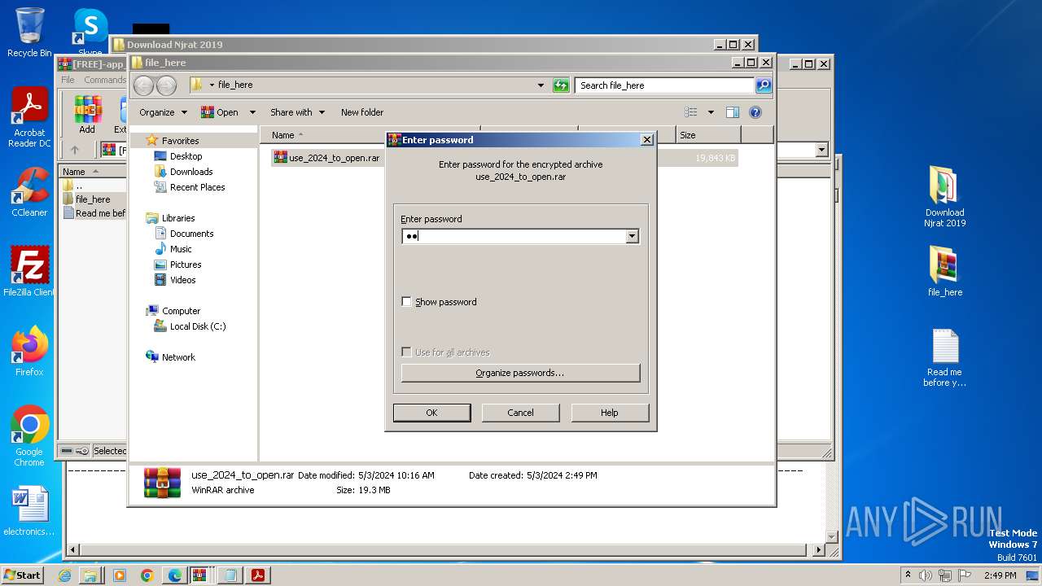Expand the WinRAR address path dropdown

(x=821, y=150)
